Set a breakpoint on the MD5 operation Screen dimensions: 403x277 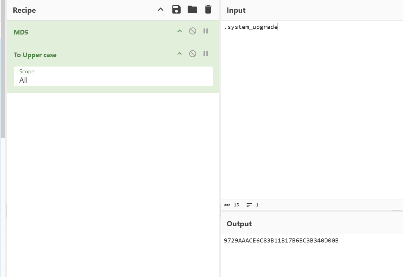click(x=206, y=31)
